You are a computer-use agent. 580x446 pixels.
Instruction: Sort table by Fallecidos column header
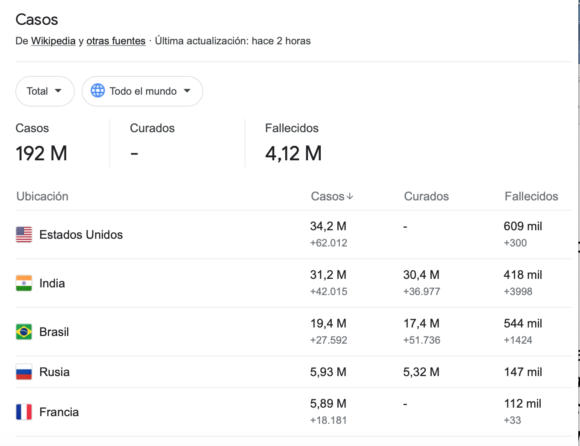(531, 196)
